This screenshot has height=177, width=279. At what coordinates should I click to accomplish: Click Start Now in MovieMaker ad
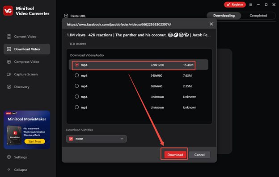click(x=35, y=141)
